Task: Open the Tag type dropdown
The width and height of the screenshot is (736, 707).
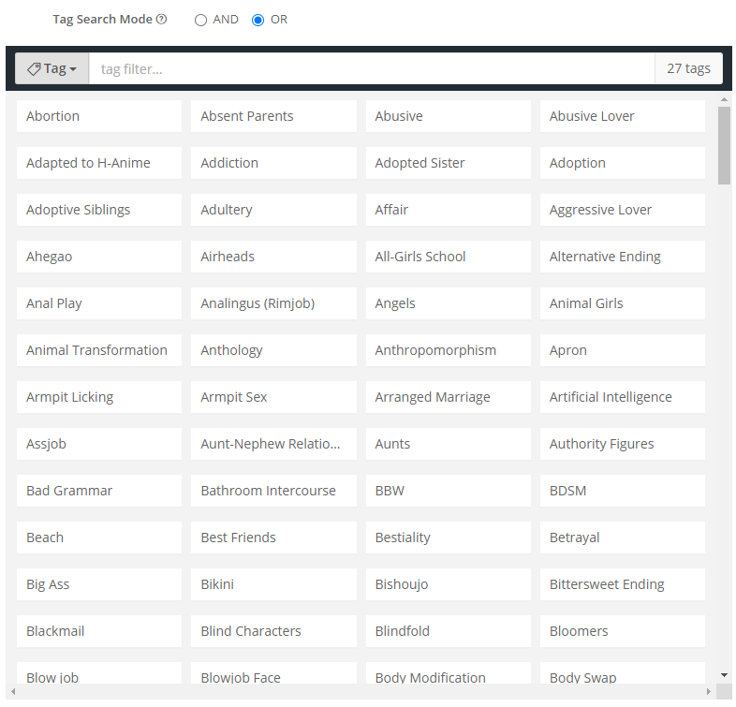Action: (x=52, y=68)
